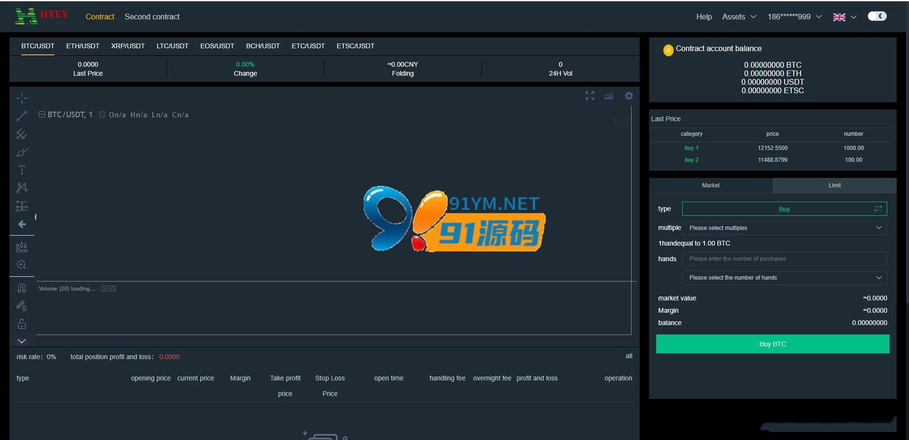The image size is (909, 440).
Task: Toggle the magnet mode icon
Action: [22, 288]
